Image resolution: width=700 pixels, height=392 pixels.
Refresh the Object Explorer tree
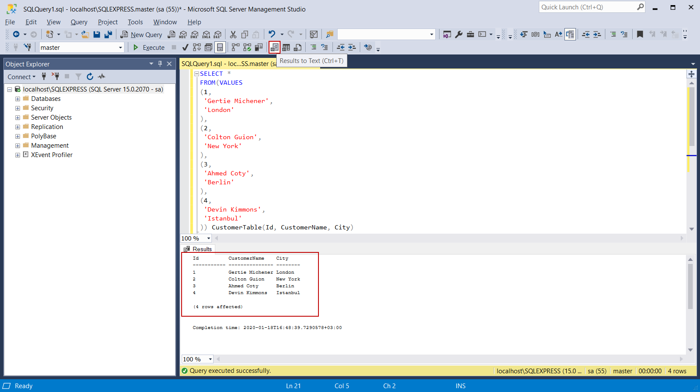pos(90,77)
